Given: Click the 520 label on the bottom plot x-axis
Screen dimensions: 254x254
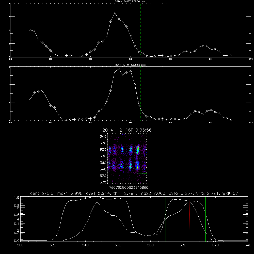Looking at the screenshot, I should 53,245.
